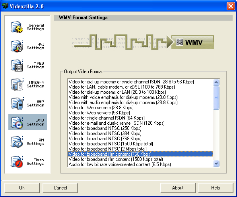Open the MPEG-4 Settings player icon

click(x=17, y=84)
